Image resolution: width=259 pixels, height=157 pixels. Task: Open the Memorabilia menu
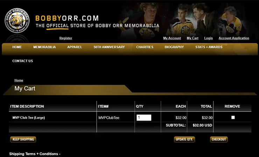click(44, 47)
